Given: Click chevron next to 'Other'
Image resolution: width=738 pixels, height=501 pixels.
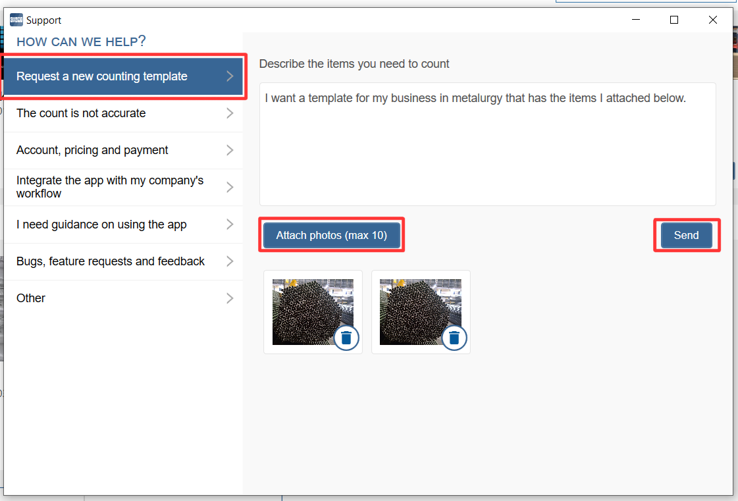Looking at the screenshot, I should pyautogui.click(x=230, y=298).
